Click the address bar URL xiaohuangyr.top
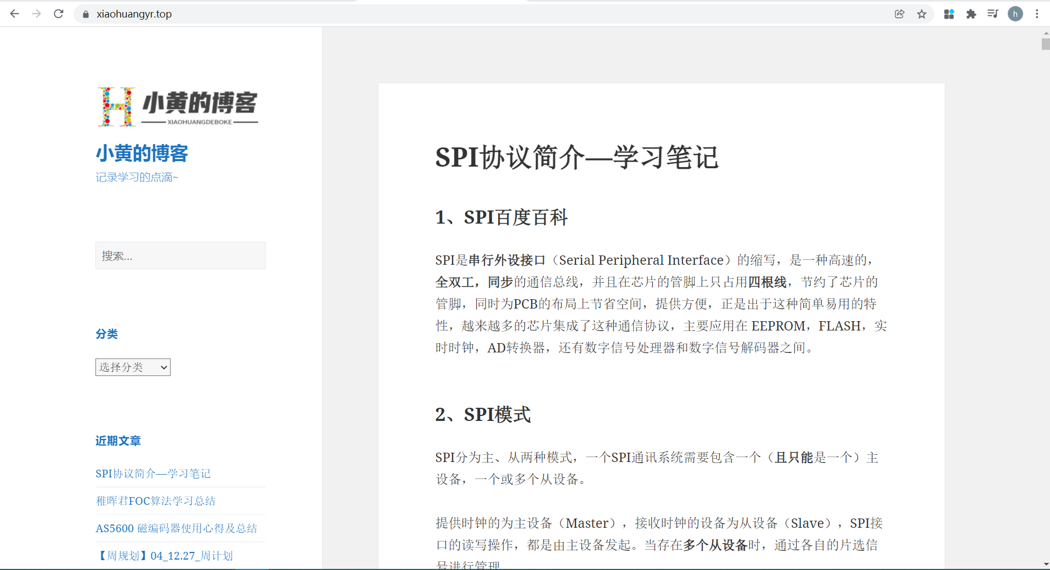Viewport: 1050px width, 570px height. click(134, 14)
